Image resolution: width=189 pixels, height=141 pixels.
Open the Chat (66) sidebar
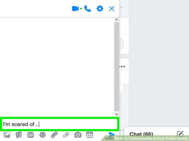coord(141,134)
